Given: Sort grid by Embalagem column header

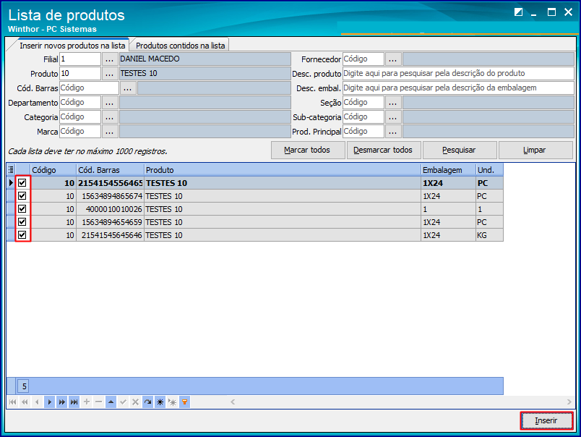Looking at the screenshot, I should pos(448,170).
